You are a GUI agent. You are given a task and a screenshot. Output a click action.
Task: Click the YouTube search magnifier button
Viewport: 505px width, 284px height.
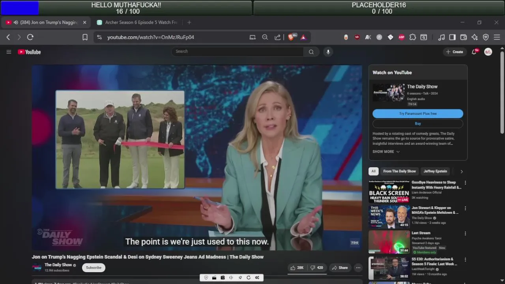pyautogui.click(x=311, y=52)
